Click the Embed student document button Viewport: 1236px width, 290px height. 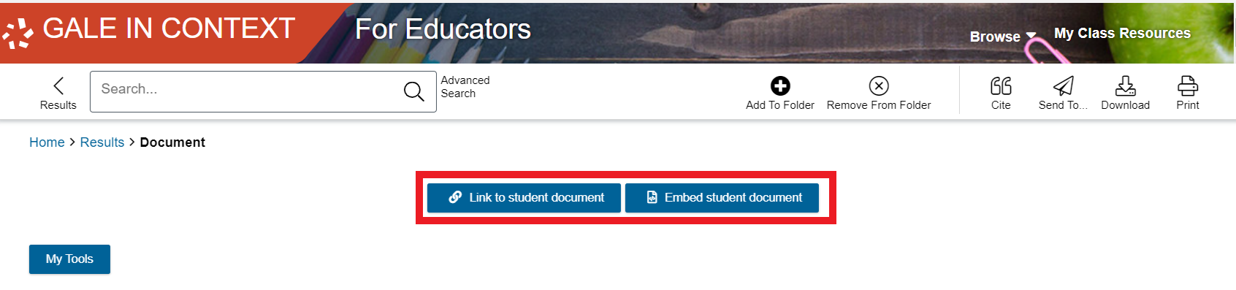[x=722, y=198]
